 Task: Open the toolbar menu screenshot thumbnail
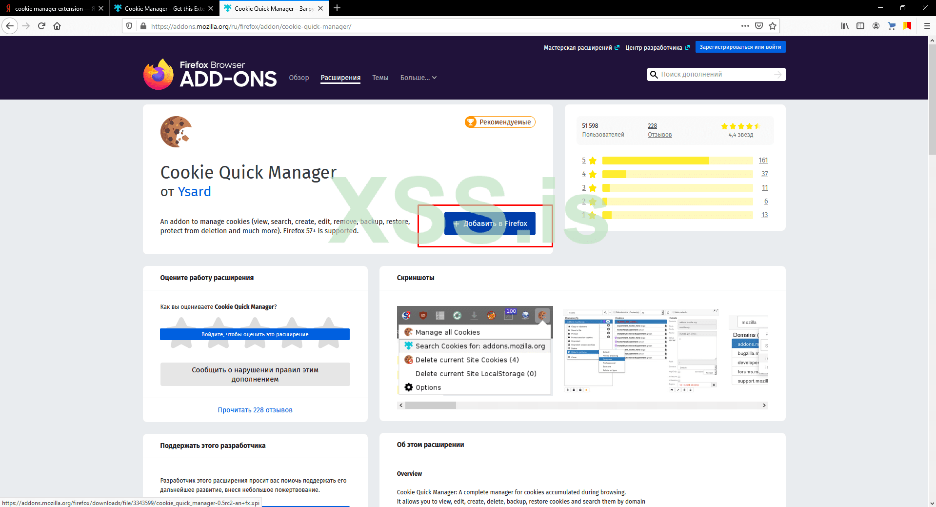pos(475,351)
